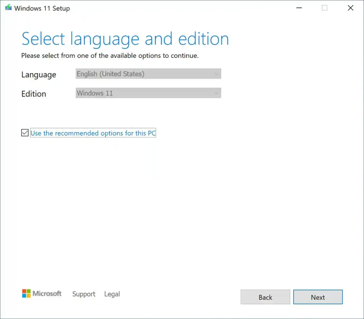Viewport: 364px width, 319px height.
Task: Click 'Use the recommended options for this PC' label
Action: pos(93,133)
